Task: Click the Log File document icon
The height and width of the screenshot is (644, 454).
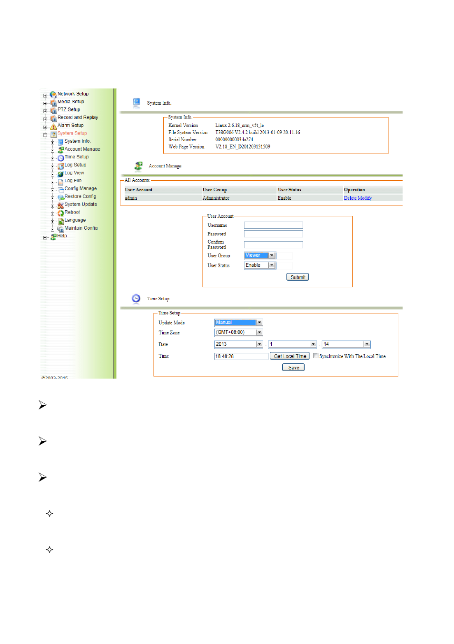Action: click(x=60, y=181)
